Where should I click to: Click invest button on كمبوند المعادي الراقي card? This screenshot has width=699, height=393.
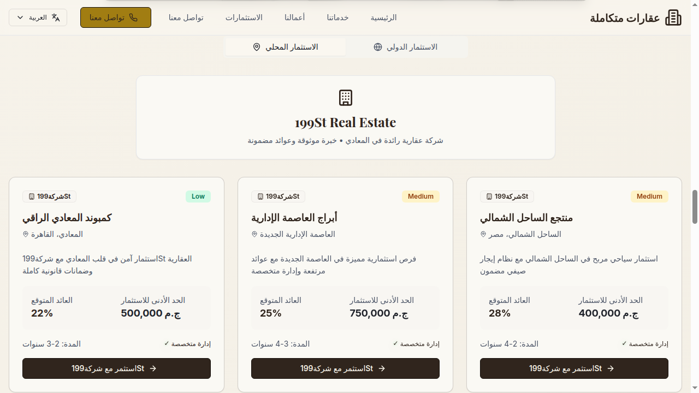tap(116, 368)
